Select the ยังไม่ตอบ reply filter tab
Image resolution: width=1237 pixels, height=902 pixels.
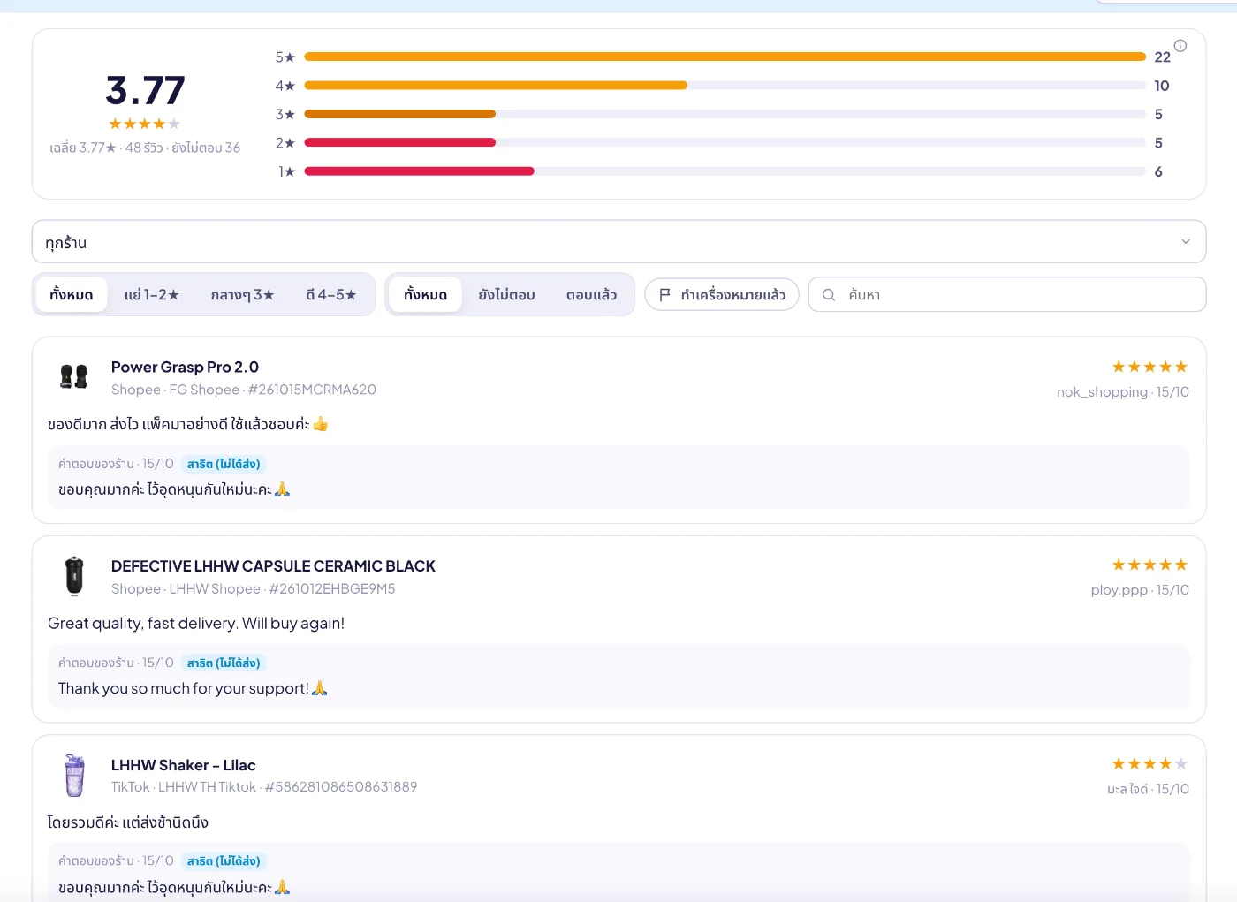click(x=506, y=295)
